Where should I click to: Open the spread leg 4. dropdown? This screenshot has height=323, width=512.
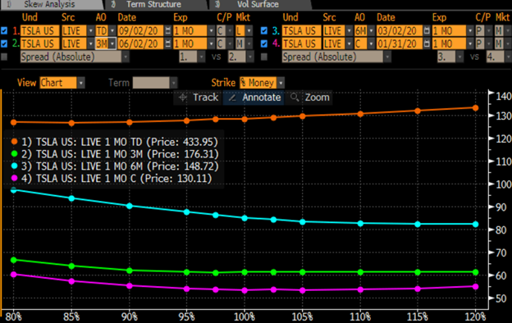click(508, 57)
